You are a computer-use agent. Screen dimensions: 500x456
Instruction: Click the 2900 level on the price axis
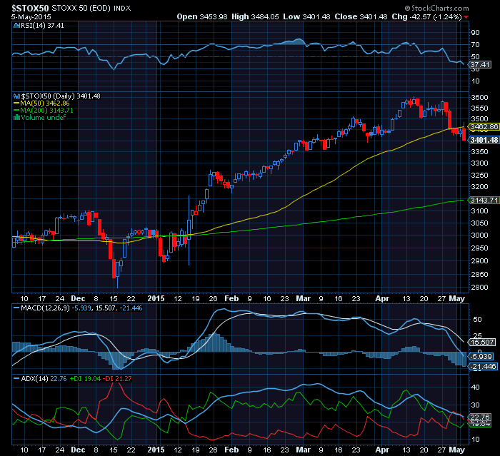pos(479,261)
